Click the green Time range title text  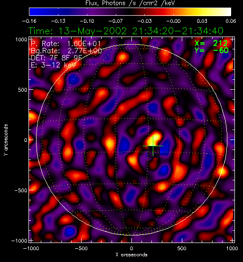coord(126,31)
